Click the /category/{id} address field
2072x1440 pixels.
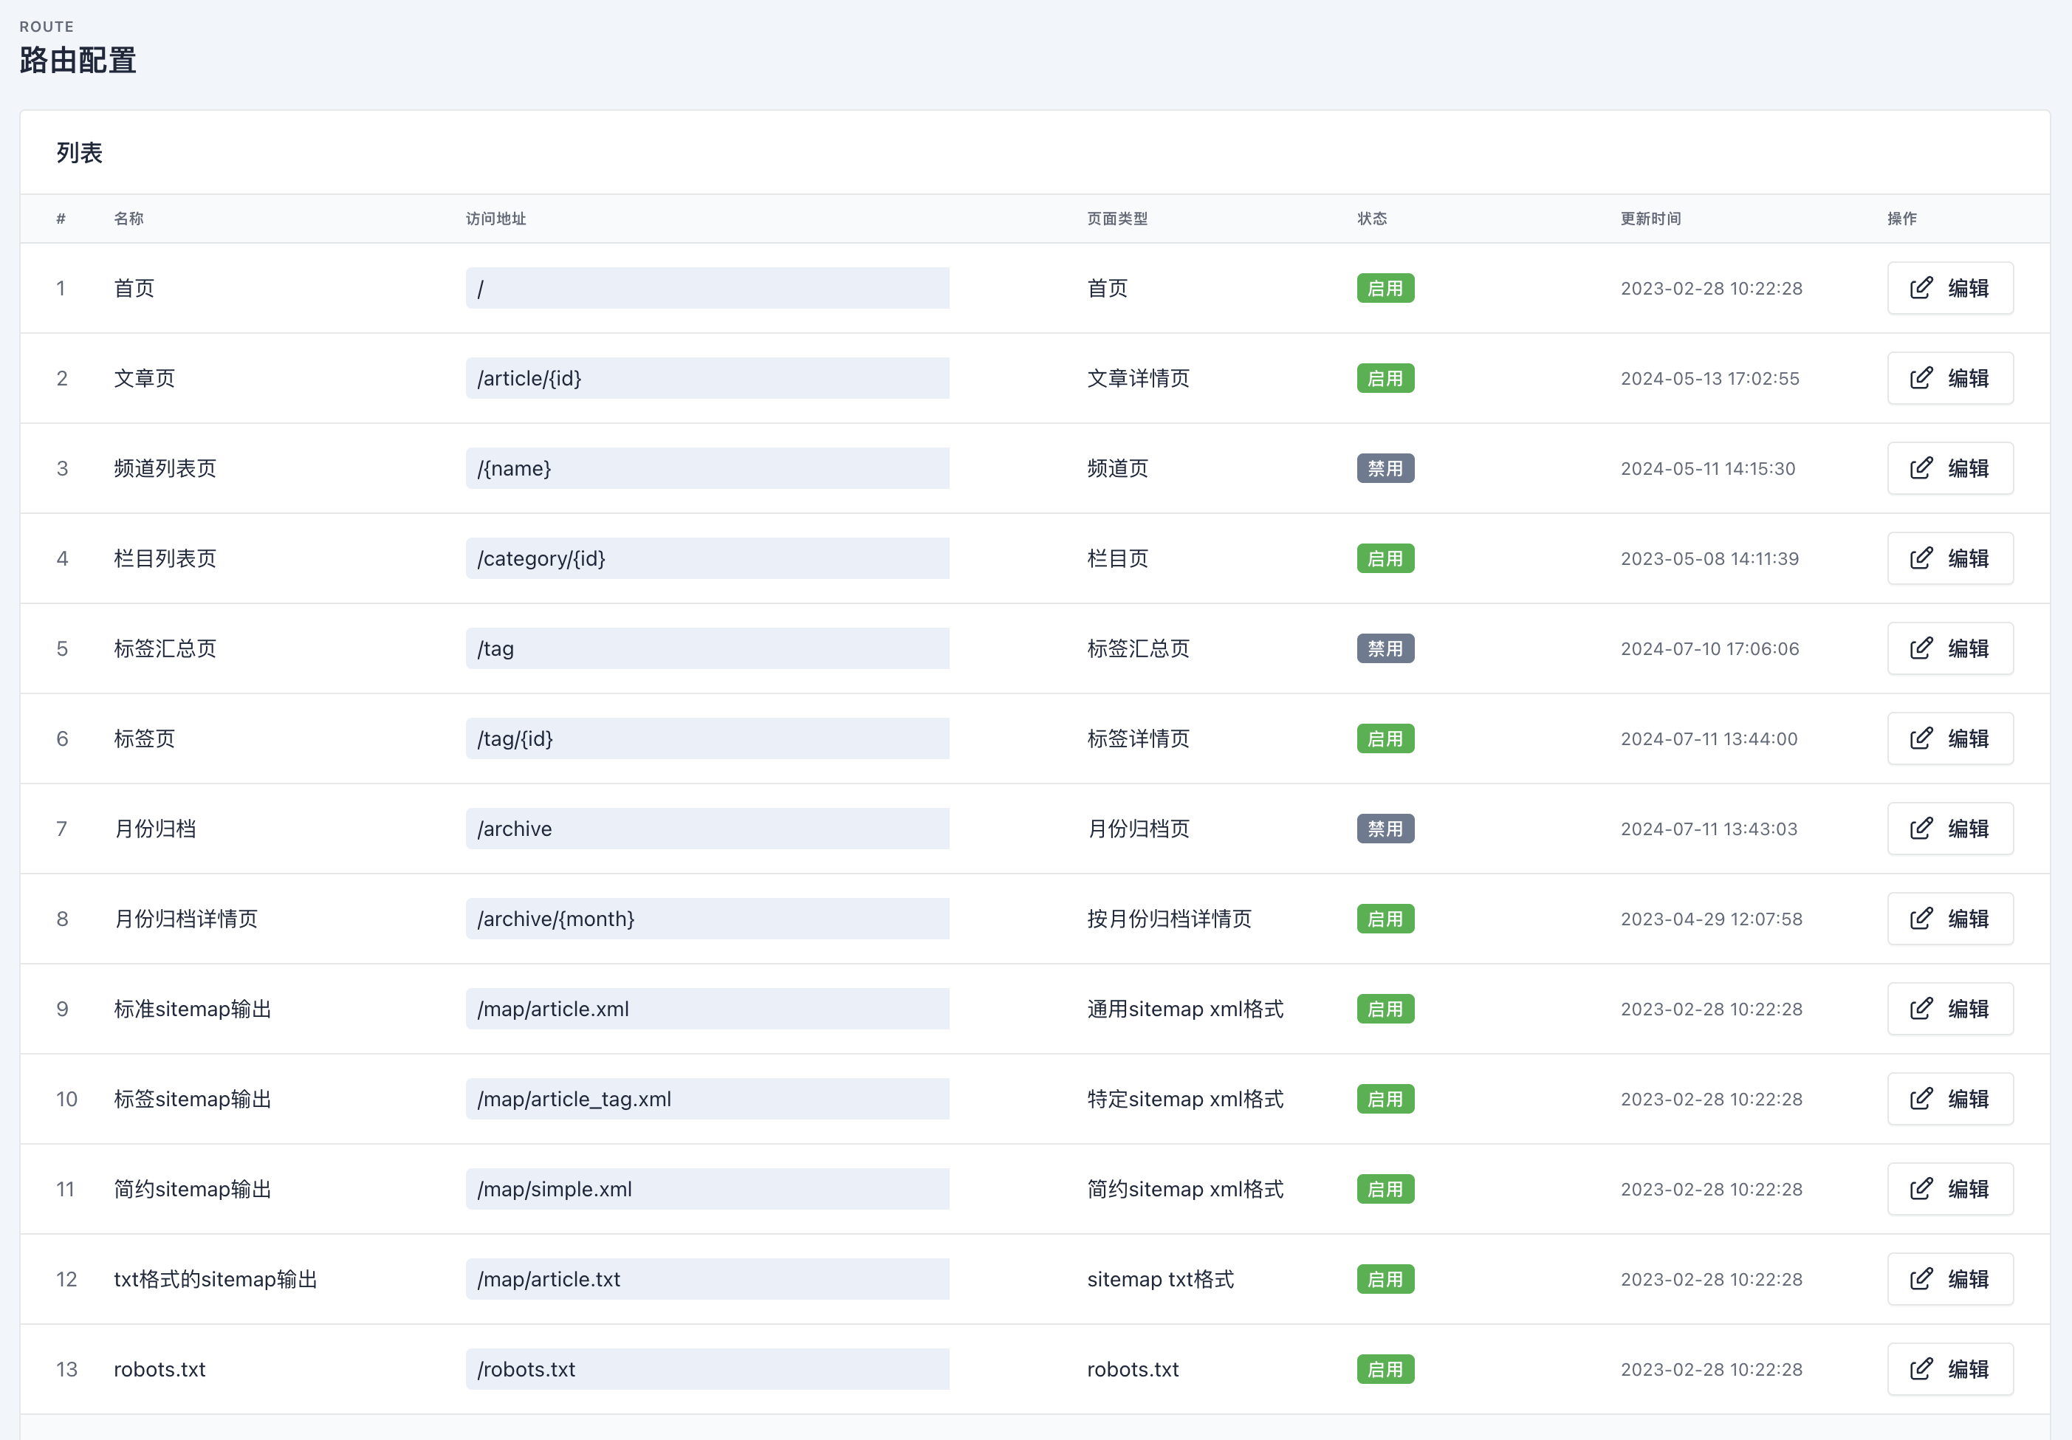click(x=707, y=558)
